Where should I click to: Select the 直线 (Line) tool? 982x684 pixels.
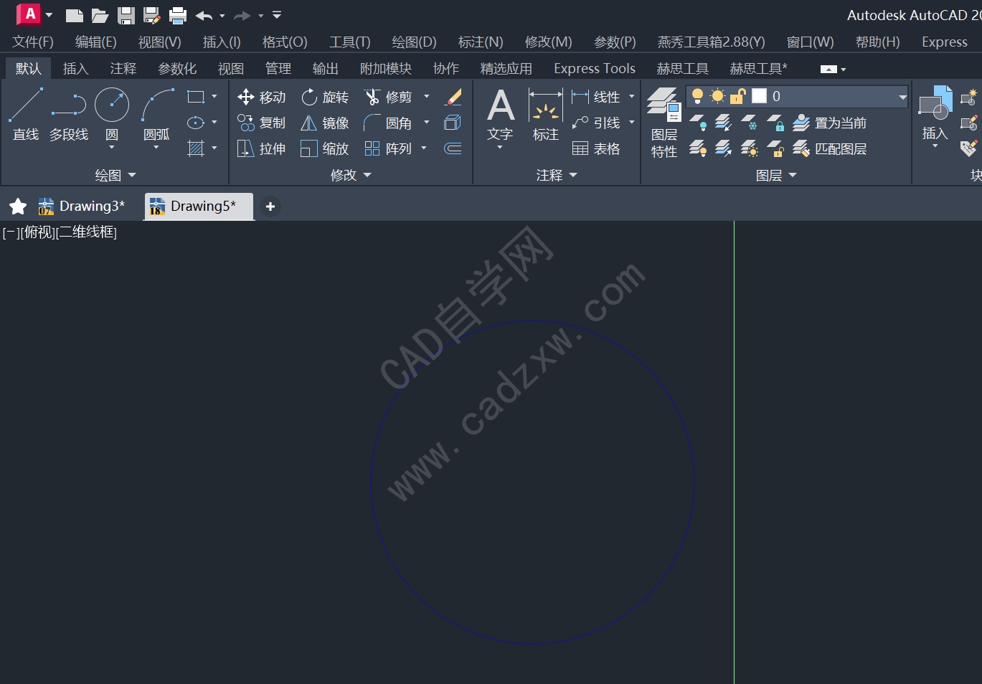click(26, 114)
